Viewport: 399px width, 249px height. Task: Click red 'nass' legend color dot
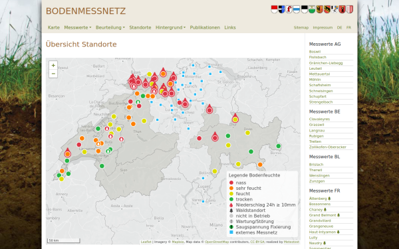[231, 183]
